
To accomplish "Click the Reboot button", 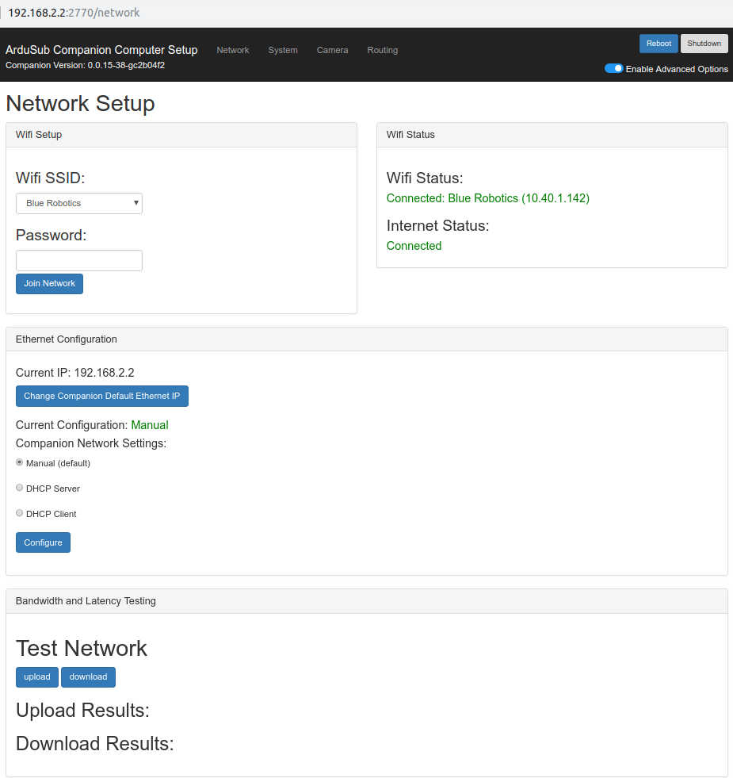I will pos(659,44).
